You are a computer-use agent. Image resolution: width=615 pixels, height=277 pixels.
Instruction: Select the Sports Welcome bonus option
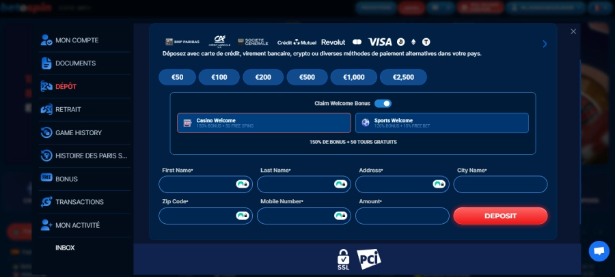[441, 123]
